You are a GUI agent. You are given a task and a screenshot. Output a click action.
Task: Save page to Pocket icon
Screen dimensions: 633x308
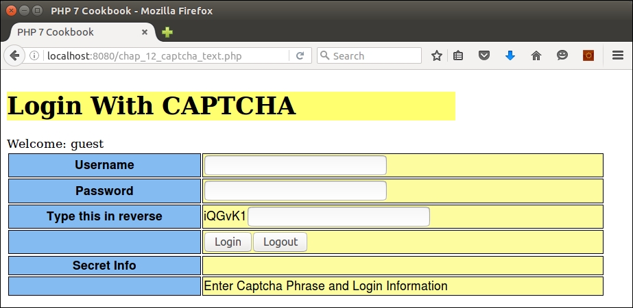click(x=484, y=55)
